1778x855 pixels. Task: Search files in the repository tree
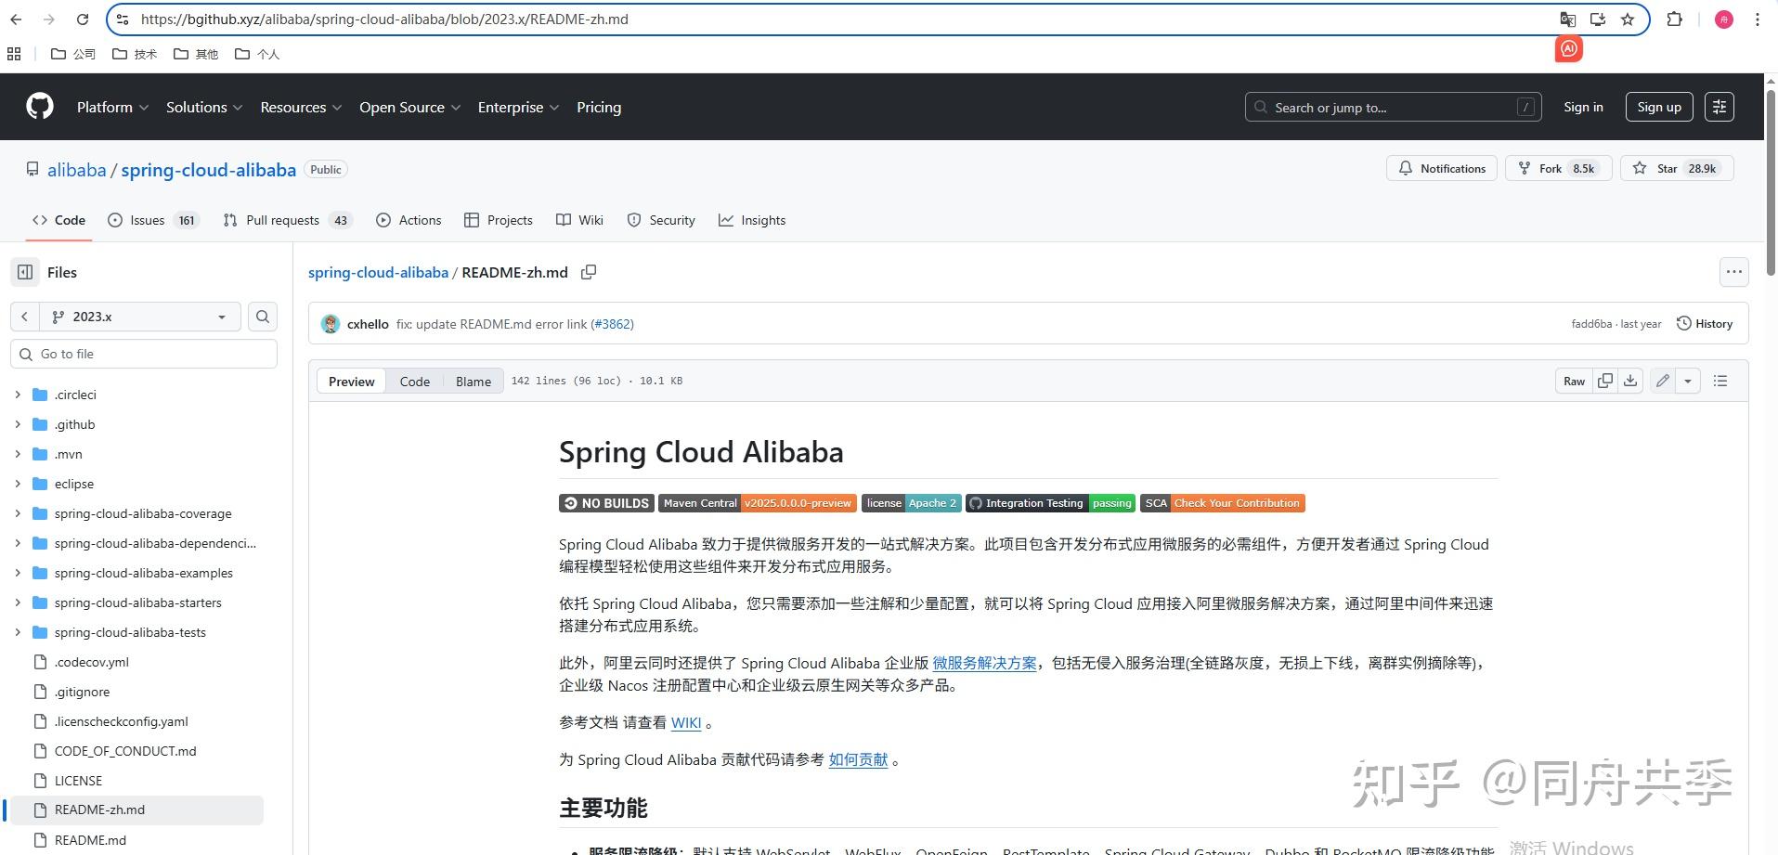click(263, 317)
